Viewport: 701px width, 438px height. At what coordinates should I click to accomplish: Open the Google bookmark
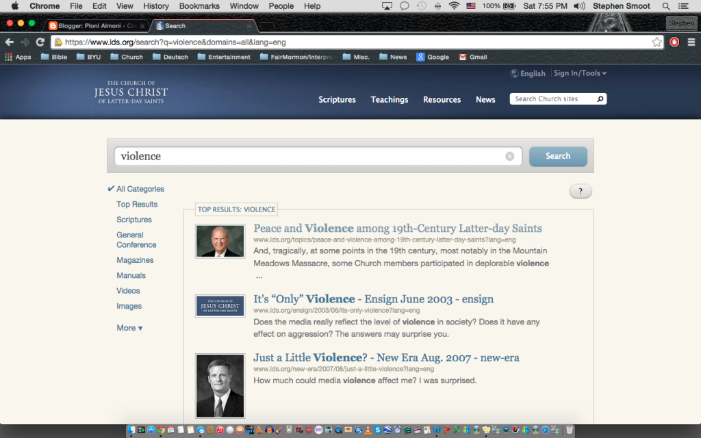tap(433, 57)
